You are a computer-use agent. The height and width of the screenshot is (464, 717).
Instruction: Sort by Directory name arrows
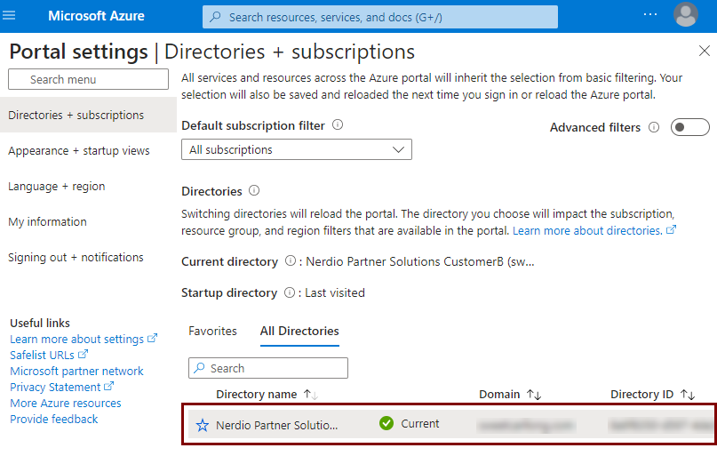pyautogui.click(x=311, y=395)
